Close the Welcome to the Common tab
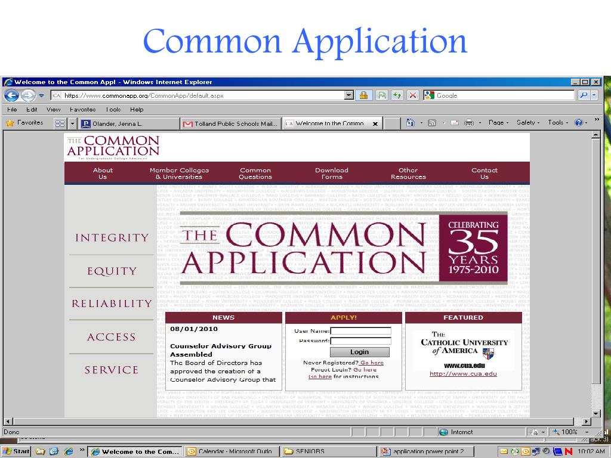 pyautogui.click(x=375, y=124)
